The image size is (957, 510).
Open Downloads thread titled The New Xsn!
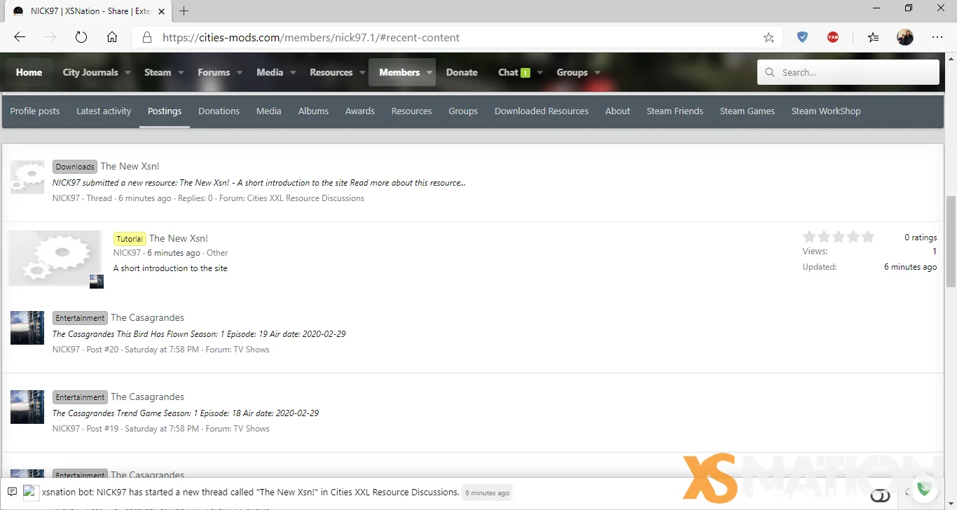130,166
